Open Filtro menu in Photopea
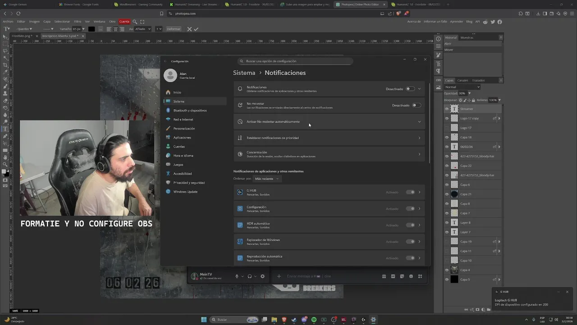577x325 pixels. click(x=78, y=22)
